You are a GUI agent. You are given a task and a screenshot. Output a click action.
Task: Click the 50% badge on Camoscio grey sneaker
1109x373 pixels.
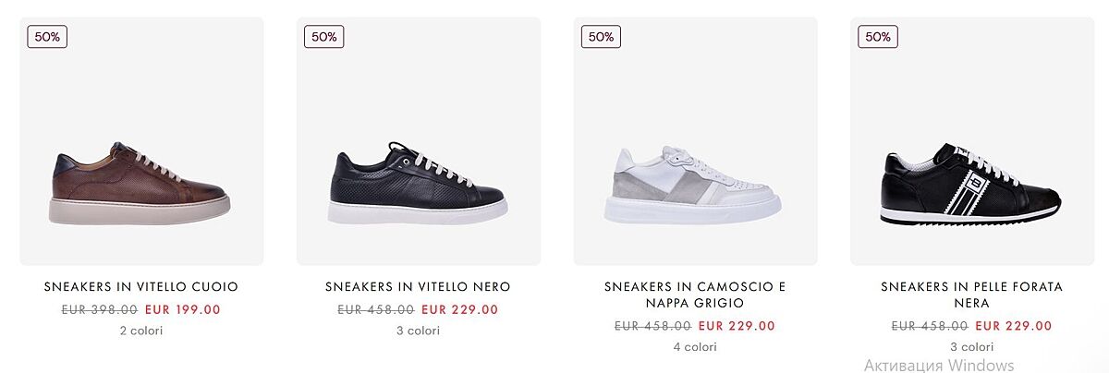(x=601, y=37)
